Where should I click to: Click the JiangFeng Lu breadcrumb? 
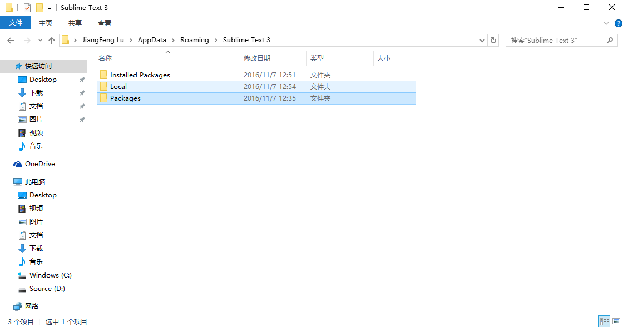tap(103, 39)
